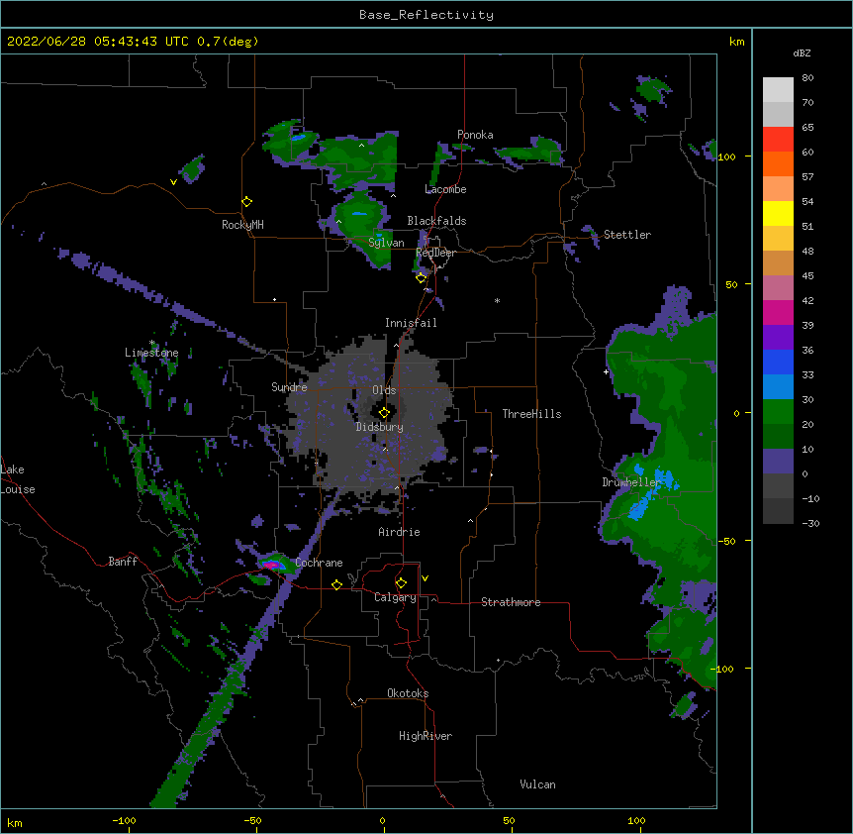Image resolution: width=853 pixels, height=834 pixels.
Task: Click the Sundre city label
Action: click(x=289, y=387)
